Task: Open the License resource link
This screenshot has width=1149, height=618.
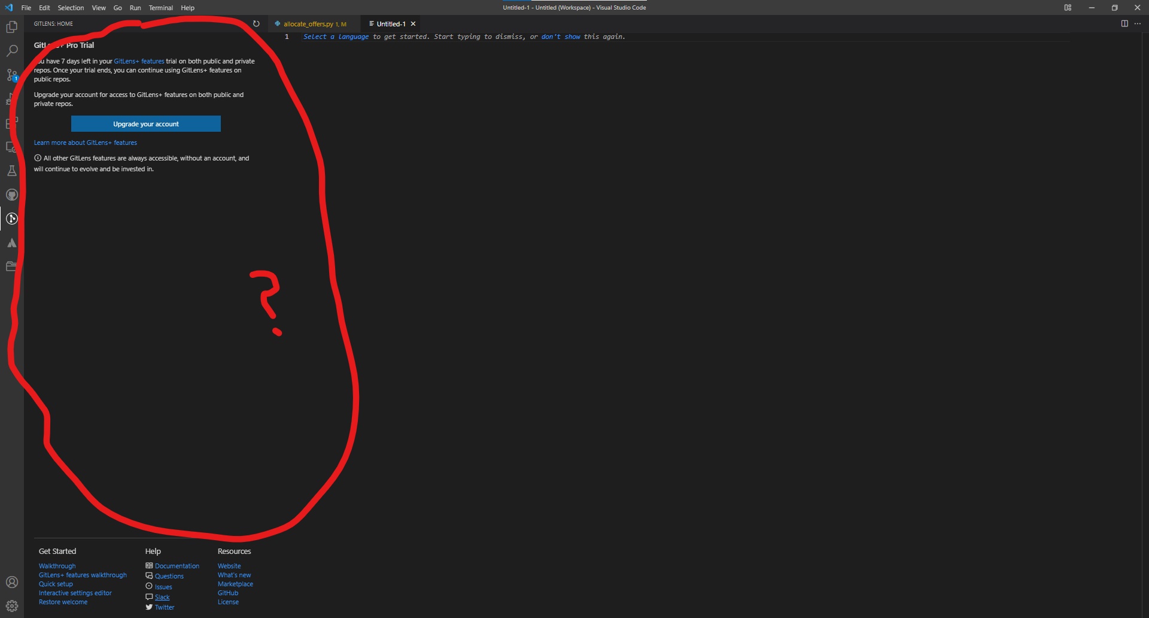Action: coord(228,602)
